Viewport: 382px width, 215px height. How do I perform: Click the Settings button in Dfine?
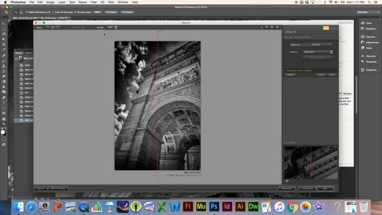click(58, 189)
